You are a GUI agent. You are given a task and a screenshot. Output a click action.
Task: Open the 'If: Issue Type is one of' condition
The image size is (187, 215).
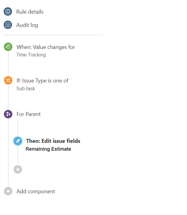point(43,81)
